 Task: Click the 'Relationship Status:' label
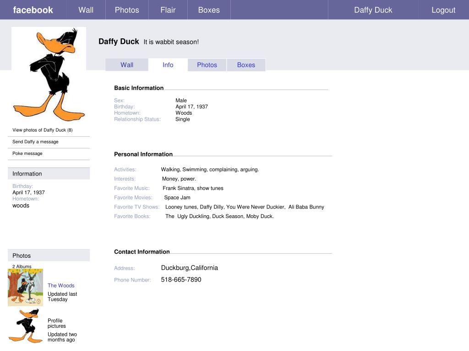click(x=137, y=119)
